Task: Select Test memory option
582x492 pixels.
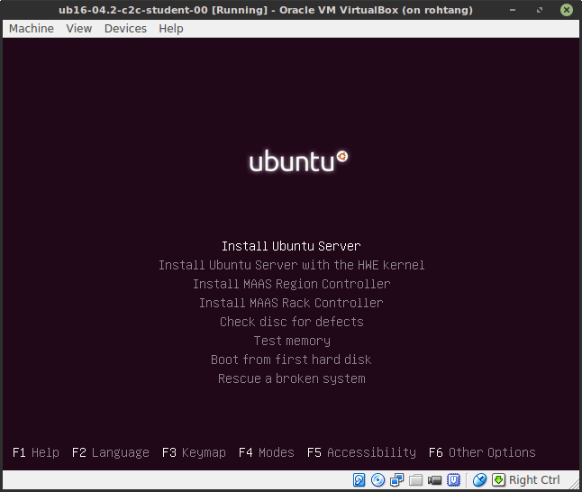Action: (x=292, y=341)
